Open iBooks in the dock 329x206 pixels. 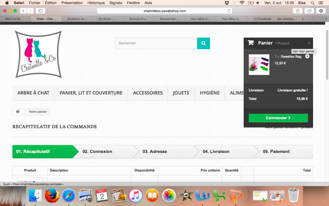152,196
